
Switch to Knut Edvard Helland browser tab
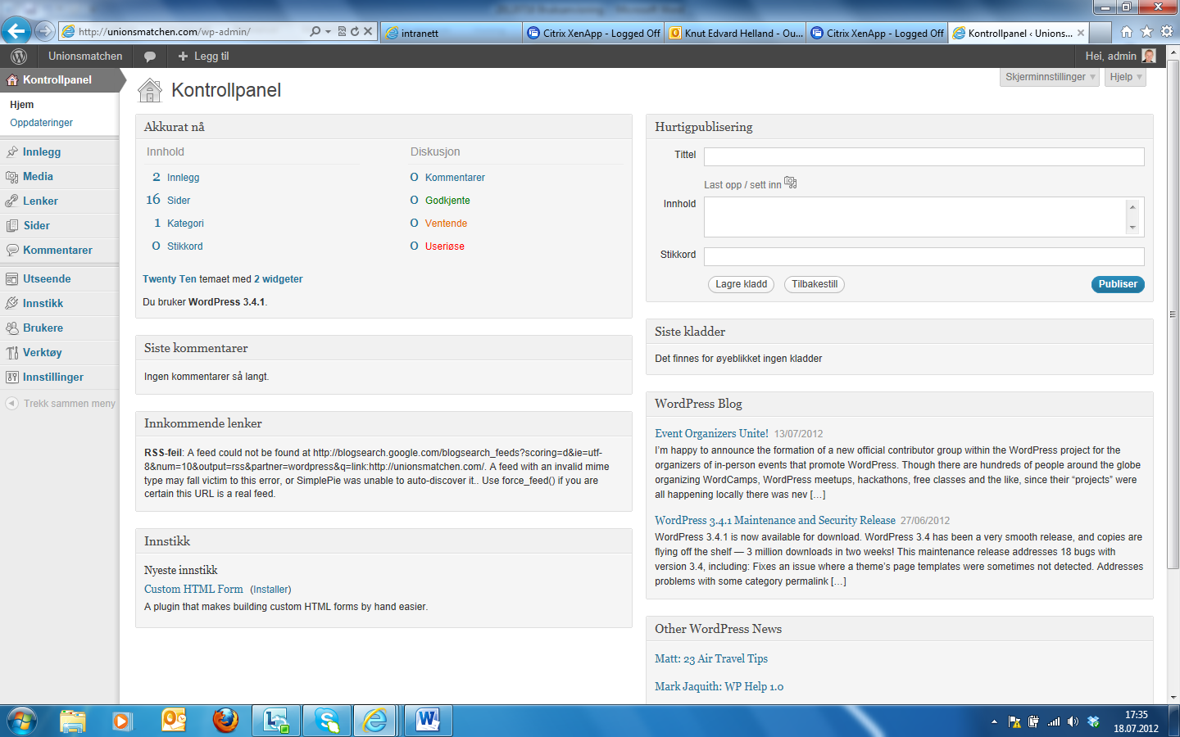point(735,33)
